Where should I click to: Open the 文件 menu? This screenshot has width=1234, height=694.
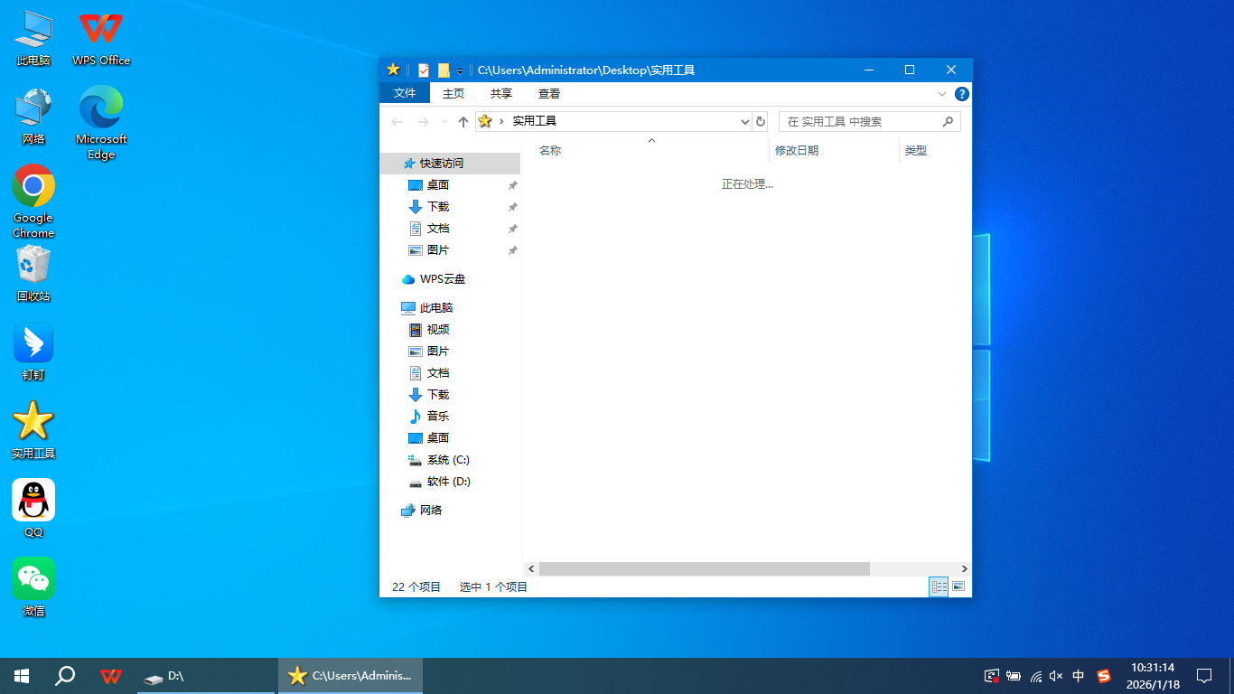tap(405, 94)
